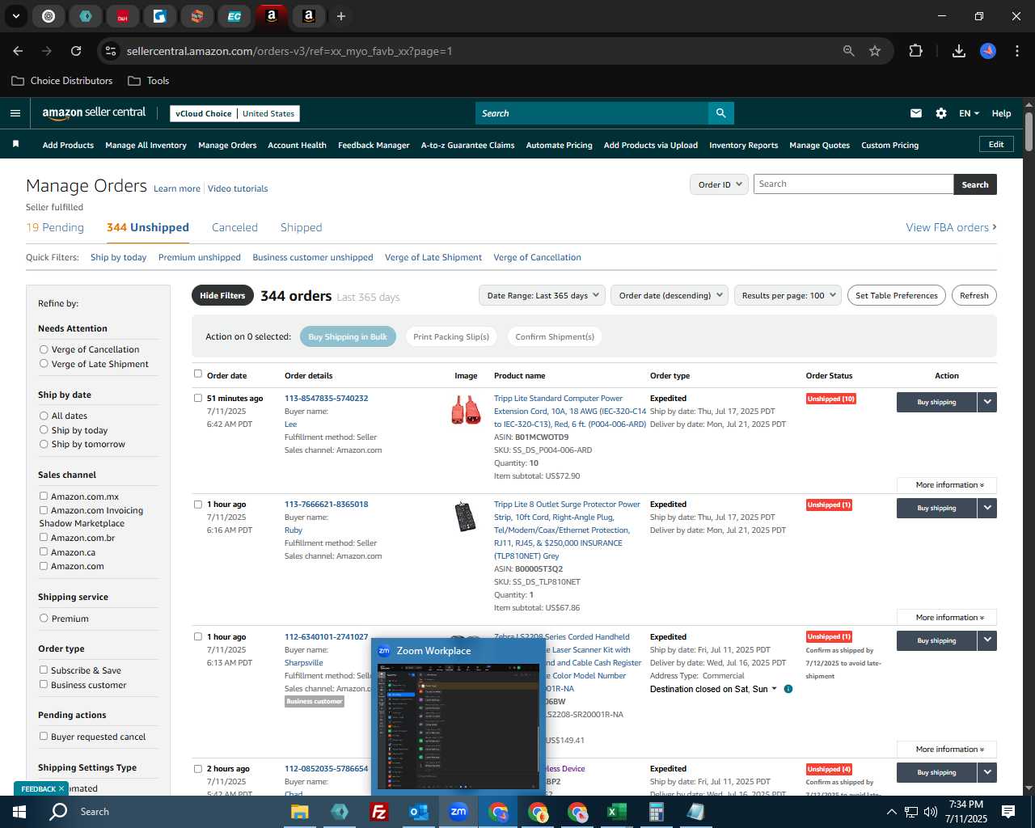The width and height of the screenshot is (1035, 828).
Task: Click the Refresh orders button
Action: click(974, 295)
